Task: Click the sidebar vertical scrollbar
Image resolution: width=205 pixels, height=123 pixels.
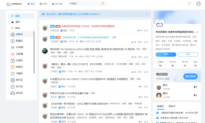Action: (34, 52)
